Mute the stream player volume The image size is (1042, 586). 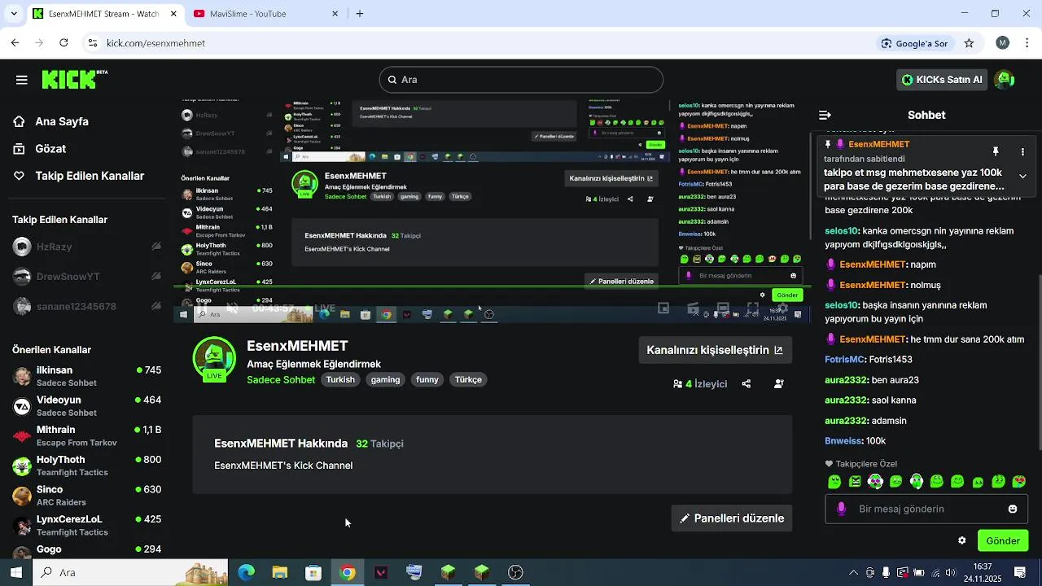[232, 308]
